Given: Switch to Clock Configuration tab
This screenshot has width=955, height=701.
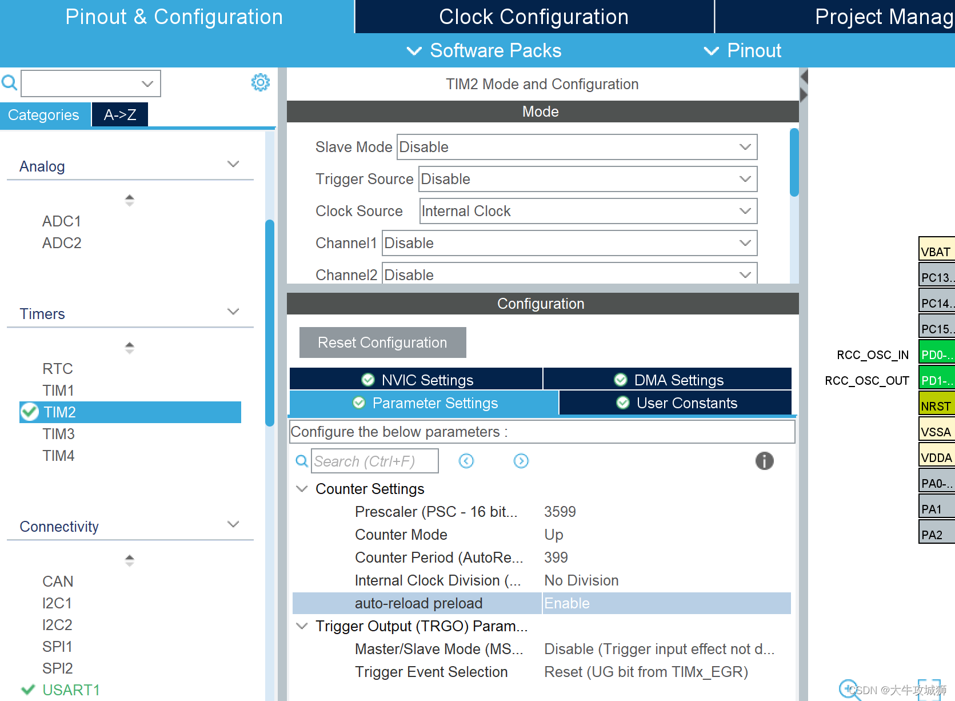Looking at the screenshot, I should tap(534, 17).
